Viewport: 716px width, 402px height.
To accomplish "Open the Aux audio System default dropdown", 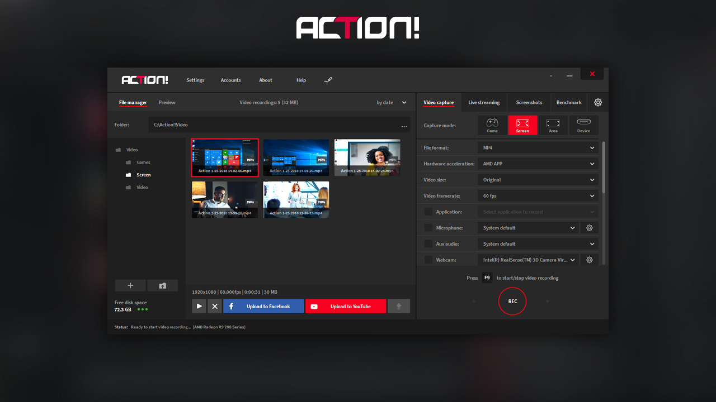I will [x=538, y=243].
